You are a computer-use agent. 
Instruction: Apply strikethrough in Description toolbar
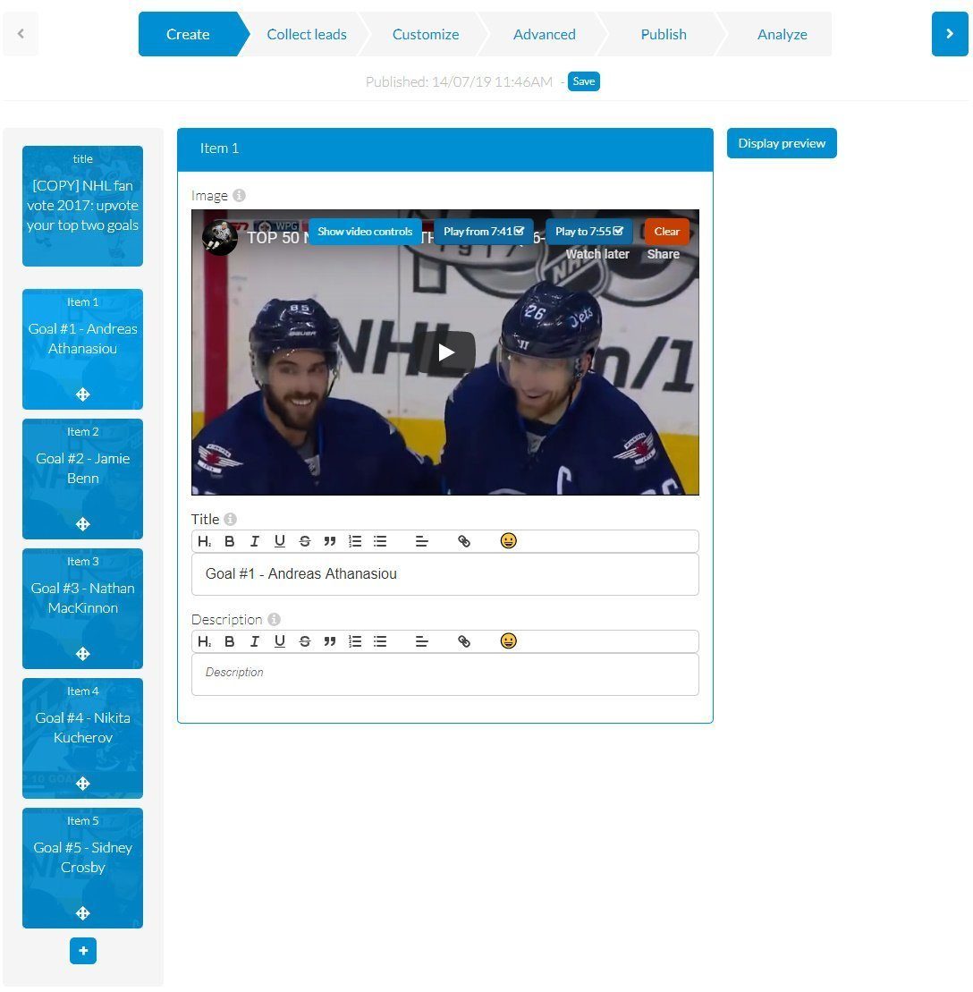coord(305,641)
